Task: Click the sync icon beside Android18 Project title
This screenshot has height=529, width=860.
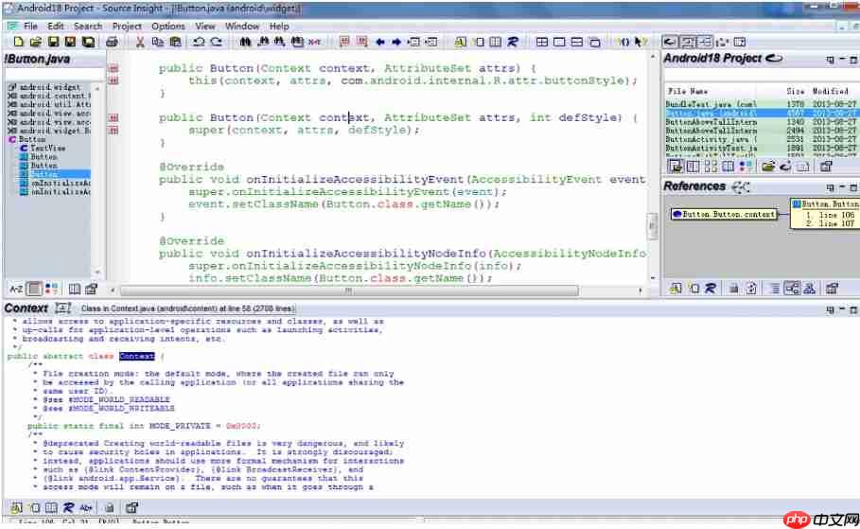Action: pos(774,58)
